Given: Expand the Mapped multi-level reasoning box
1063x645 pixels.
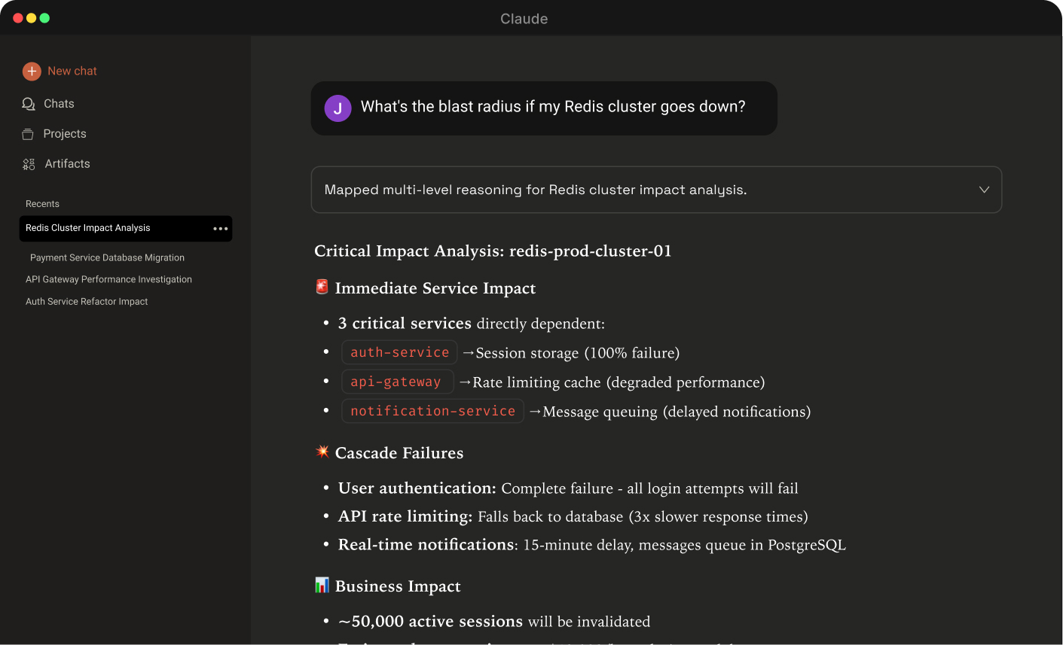Looking at the screenshot, I should coord(535,190).
